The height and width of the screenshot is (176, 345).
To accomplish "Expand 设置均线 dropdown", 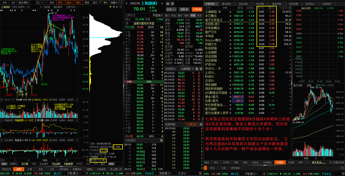I will [71, 7].
